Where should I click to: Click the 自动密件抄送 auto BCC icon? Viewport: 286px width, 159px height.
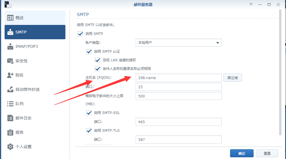click(x=10, y=89)
